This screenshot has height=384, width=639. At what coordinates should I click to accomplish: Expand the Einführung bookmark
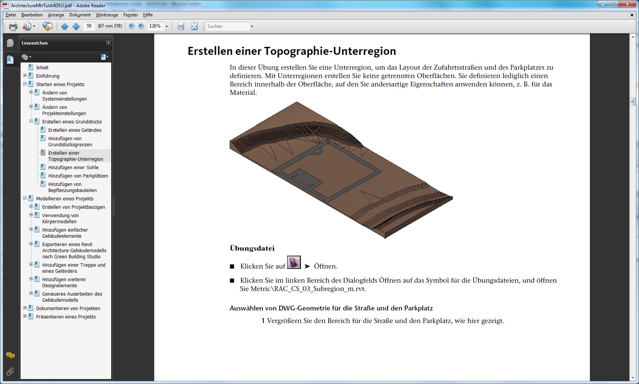(25, 75)
